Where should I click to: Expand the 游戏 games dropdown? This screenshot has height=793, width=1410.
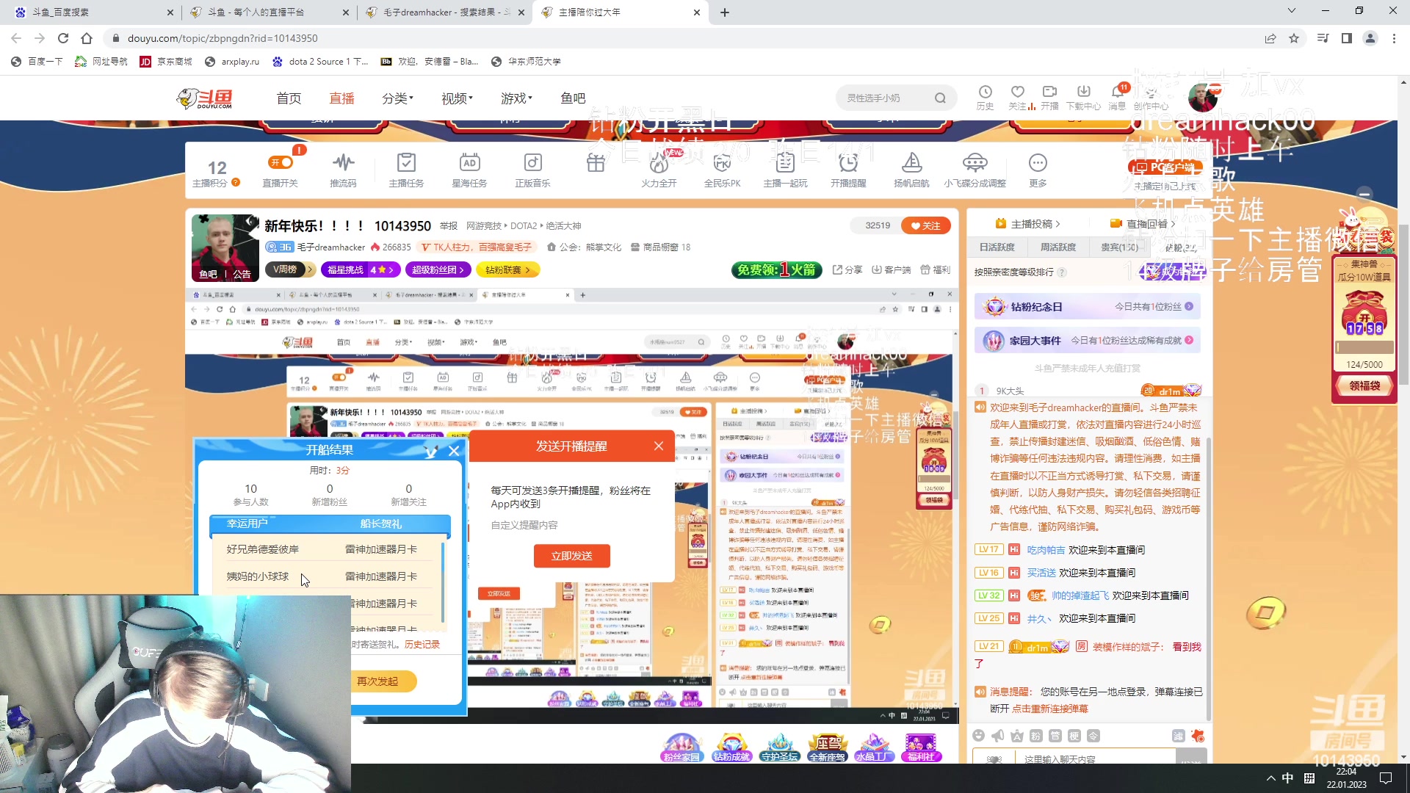pyautogui.click(x=516, y=98)
